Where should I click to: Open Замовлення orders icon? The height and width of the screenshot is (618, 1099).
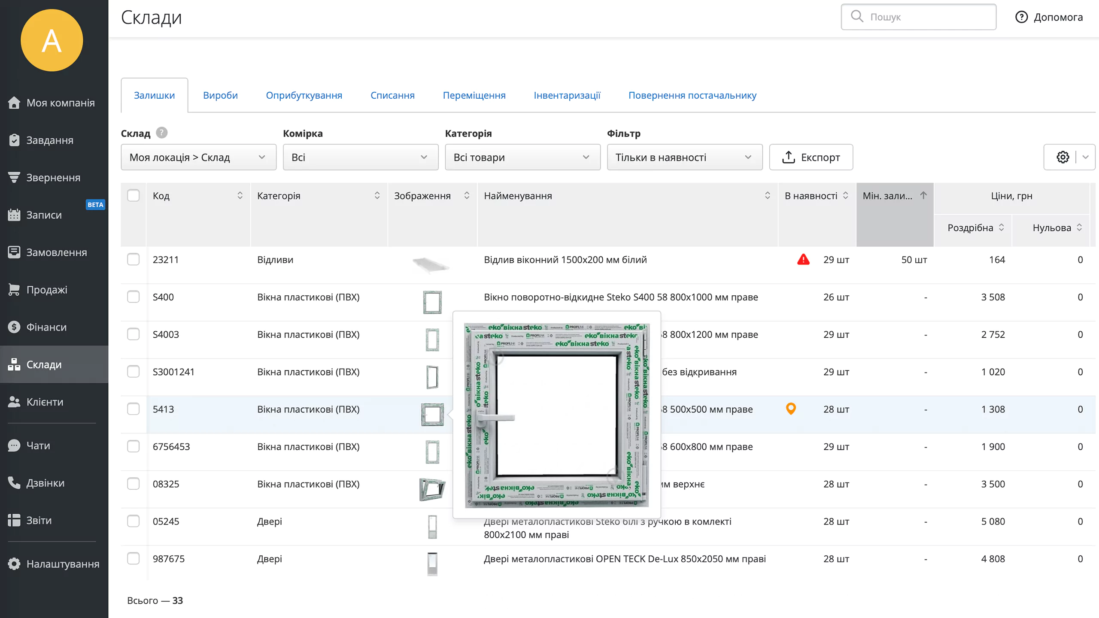click(14, 252)
